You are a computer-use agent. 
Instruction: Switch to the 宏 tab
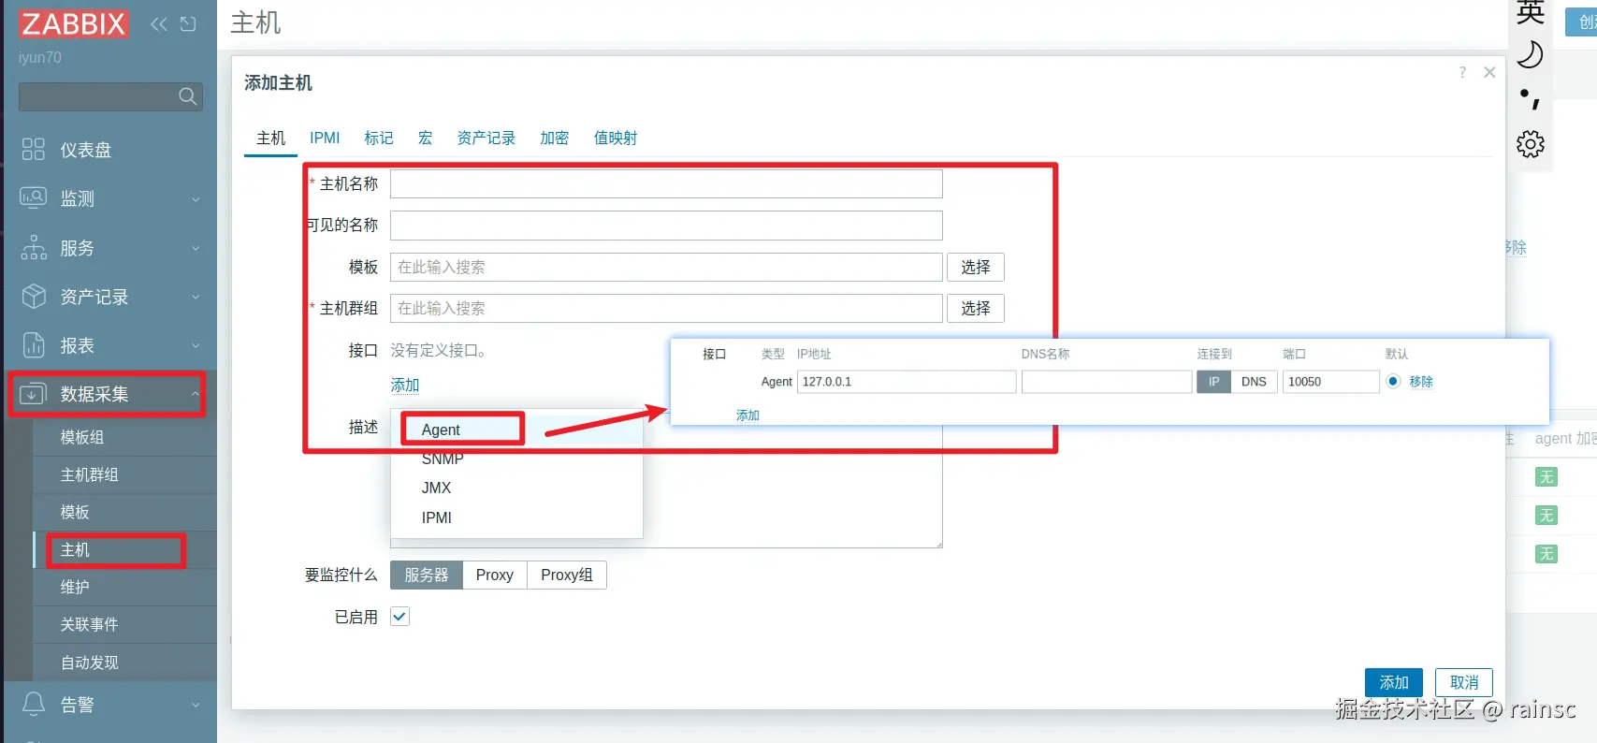(x=425, y=138)
